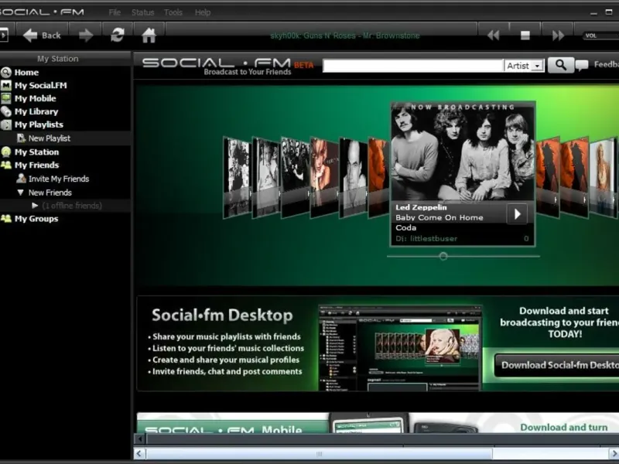Image resolution: width=619 pixels, height=464 pixels.
Task: Click the Refresh toolbar icon
Action: point(118,35)
